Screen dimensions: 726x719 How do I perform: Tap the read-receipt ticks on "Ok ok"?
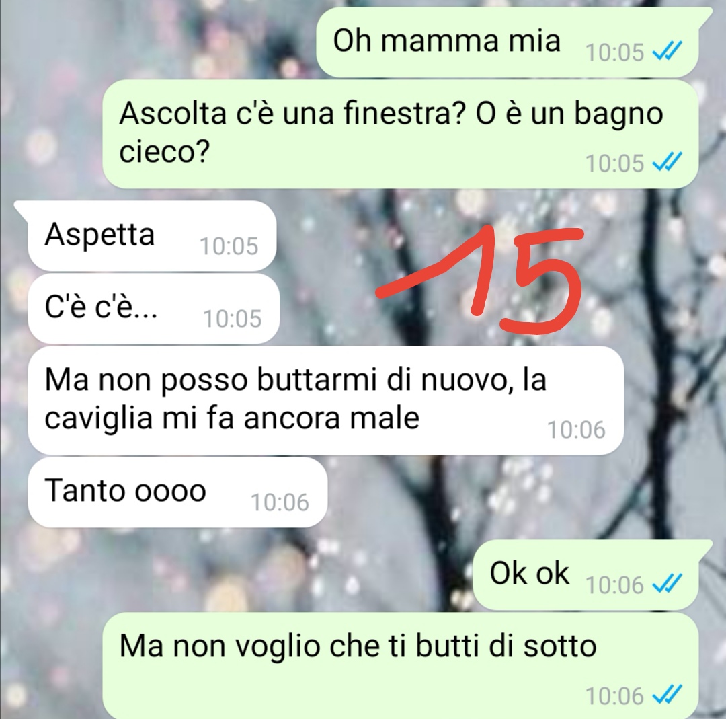click(667, 584)
